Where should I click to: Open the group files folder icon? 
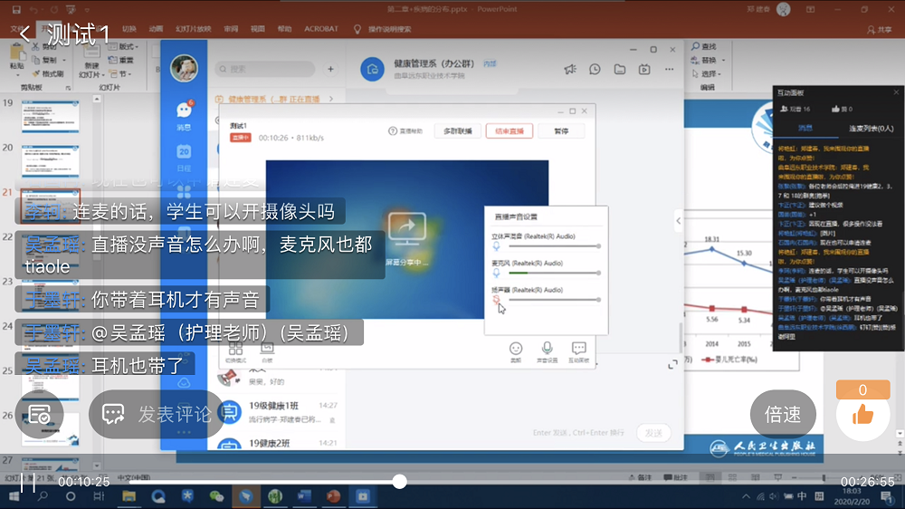coord(619,70)
